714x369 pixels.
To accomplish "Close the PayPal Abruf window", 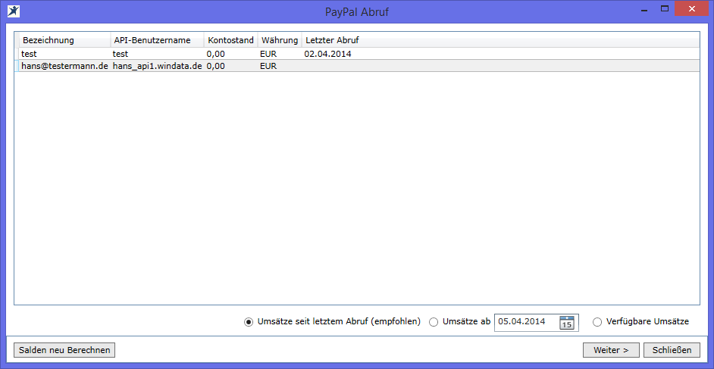I will click(x=691, y=8).
